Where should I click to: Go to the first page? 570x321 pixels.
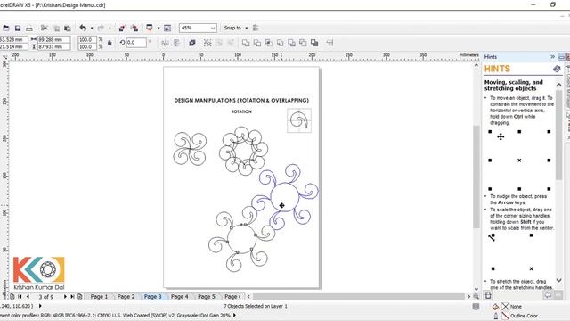tap(20, 297)
